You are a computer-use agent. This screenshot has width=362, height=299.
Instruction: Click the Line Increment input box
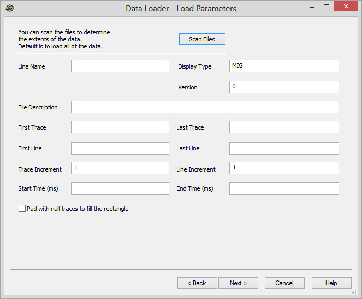284,168
